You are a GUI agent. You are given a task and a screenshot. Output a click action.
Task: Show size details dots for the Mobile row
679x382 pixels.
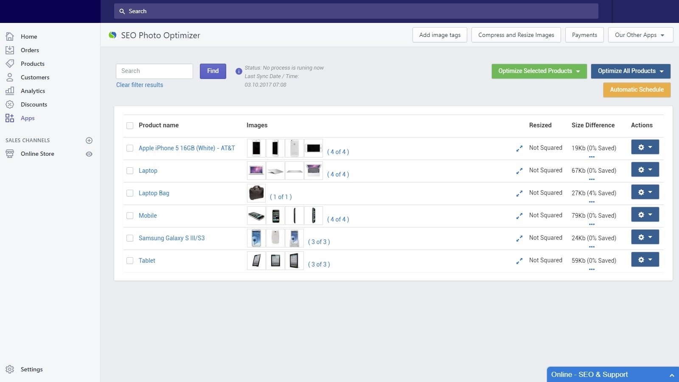(592, 225)
